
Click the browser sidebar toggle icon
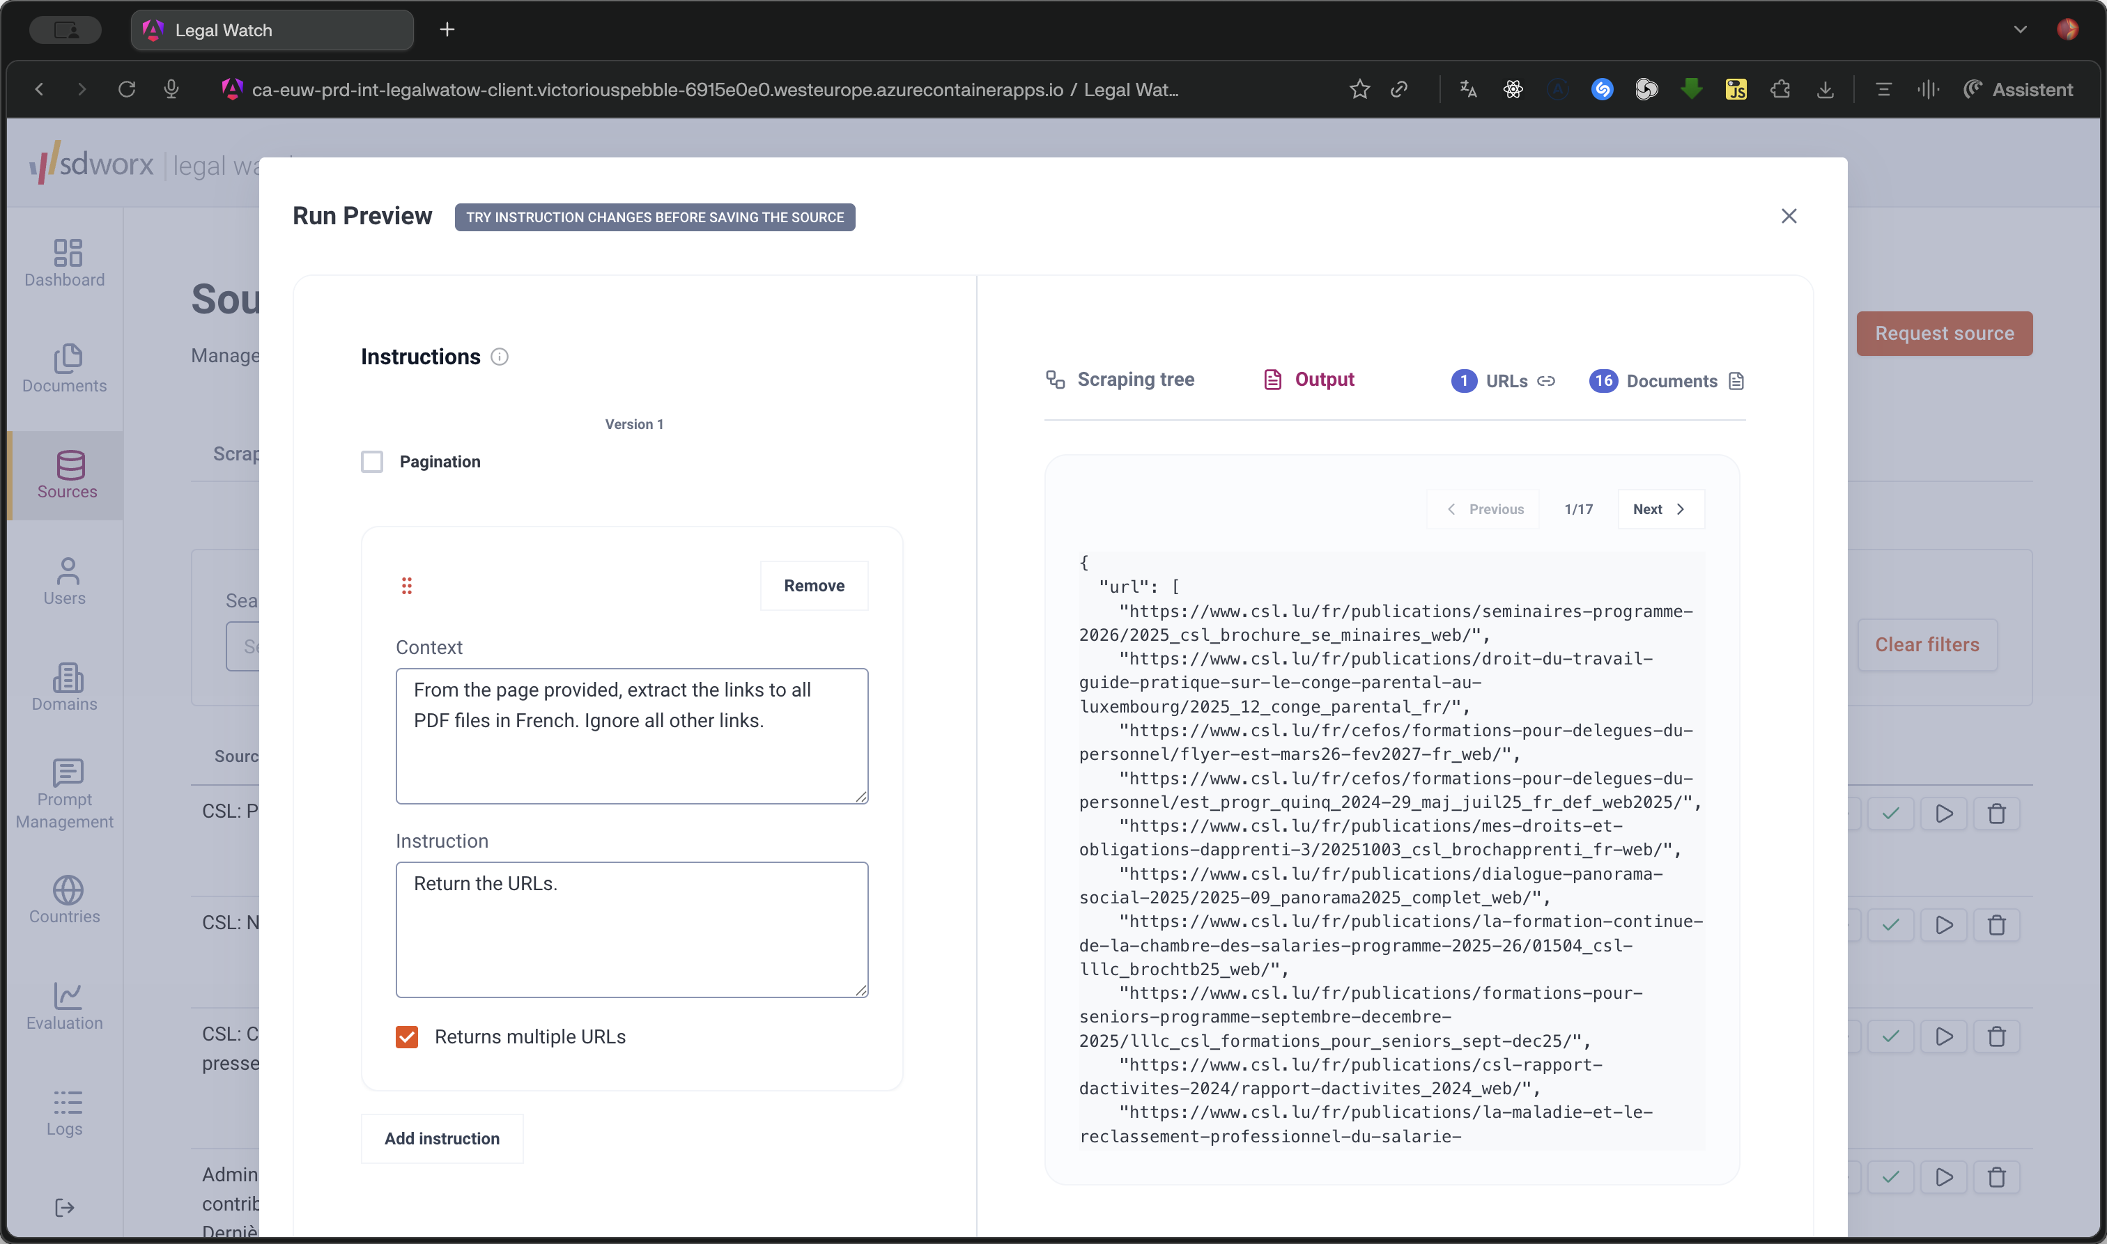tap(65, 30)
